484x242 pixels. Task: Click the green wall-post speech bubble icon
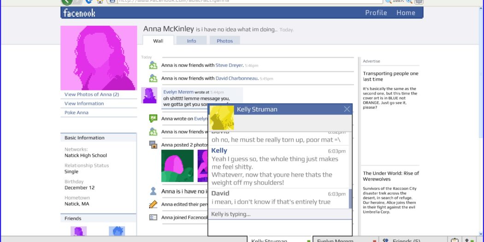pos(153,118)
